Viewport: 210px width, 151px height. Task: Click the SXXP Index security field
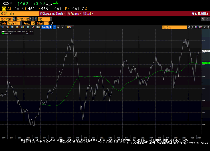[x=19, y=14]
